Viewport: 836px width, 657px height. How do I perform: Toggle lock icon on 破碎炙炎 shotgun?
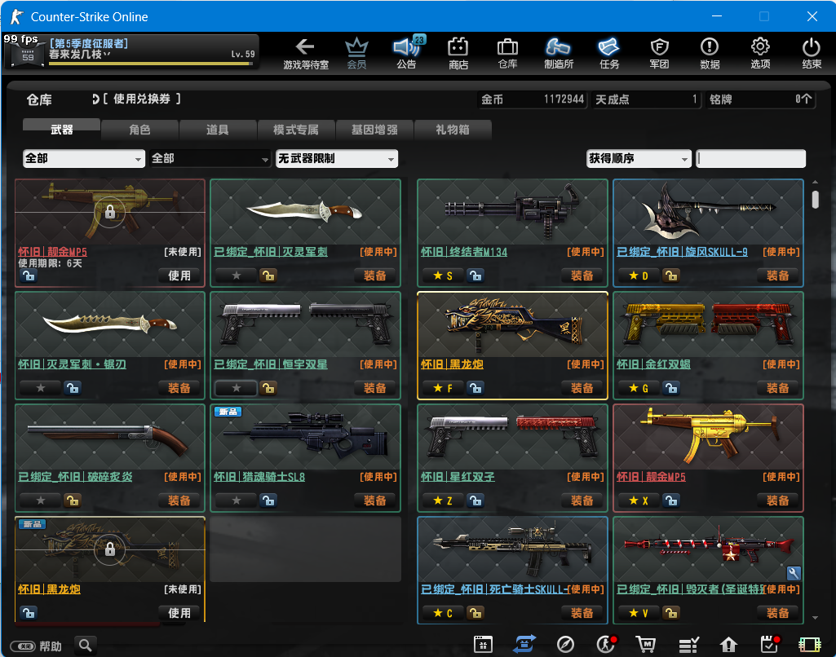[x=73, y=500]
